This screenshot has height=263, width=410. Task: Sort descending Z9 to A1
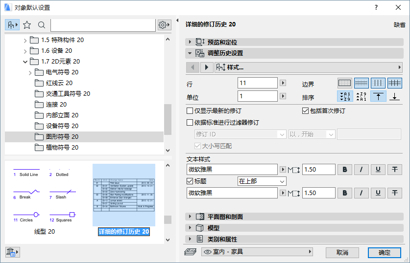point(362,96)
